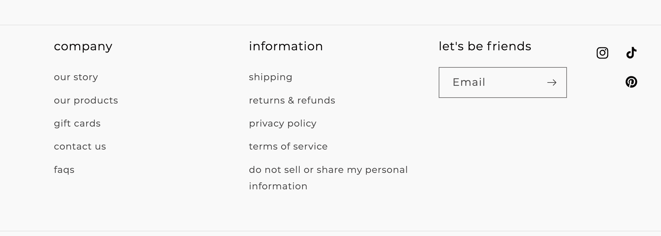Open the 'shipping' information link
661x236 pixels.
[x=270, y=77]
